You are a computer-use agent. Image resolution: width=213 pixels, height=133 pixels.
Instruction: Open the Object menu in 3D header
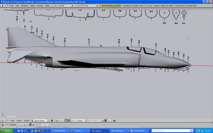pos(27,120)
